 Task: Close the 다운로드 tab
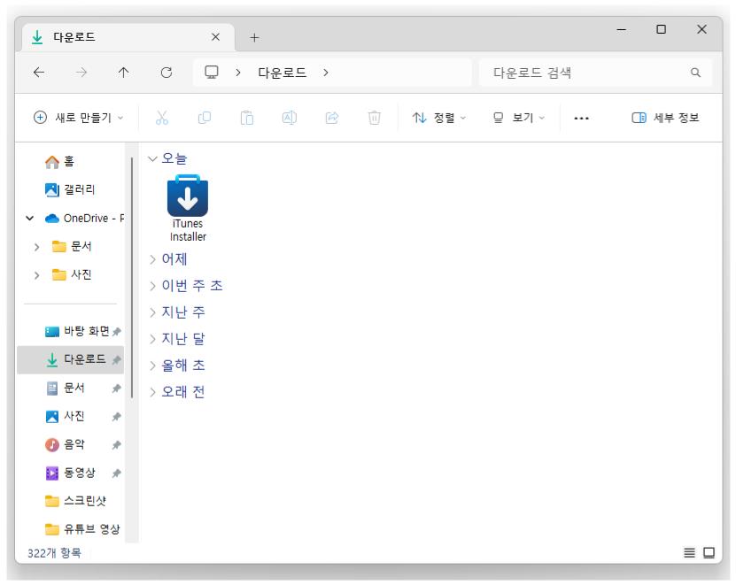[215, 37]
